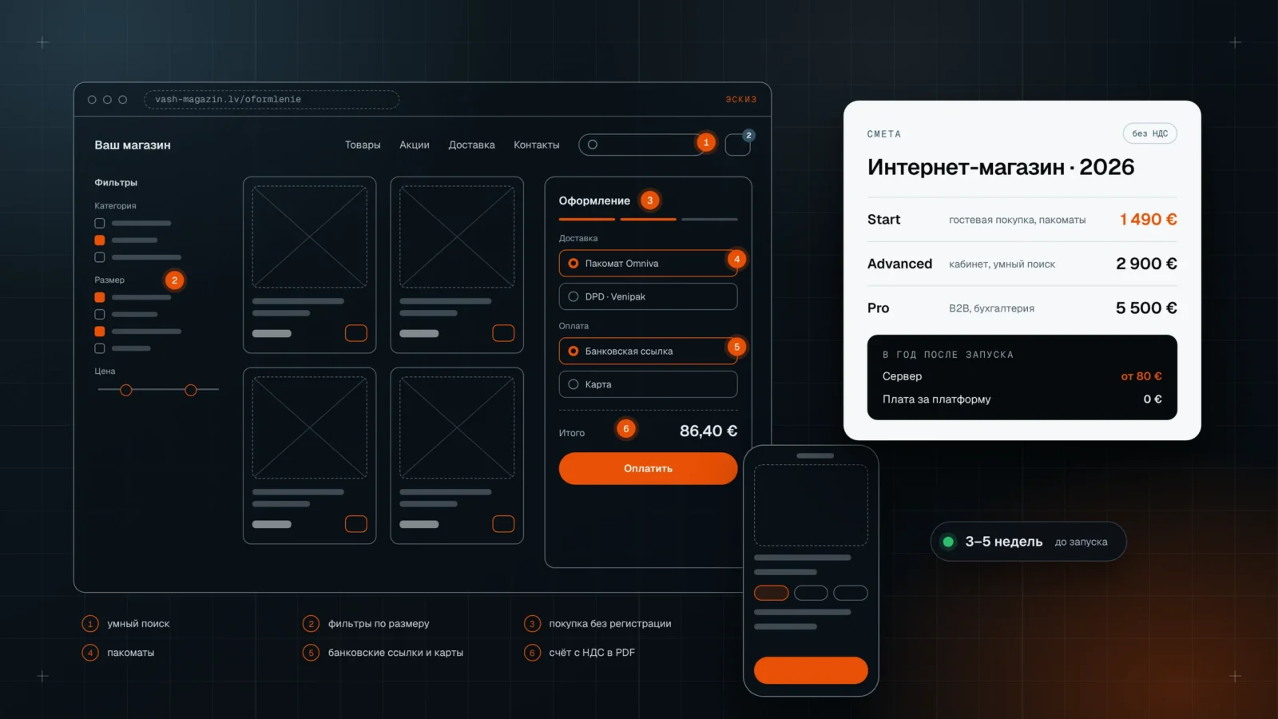Select DPD · Venipak delivery option
This screenshot has width=1278, height=719.
pos(648,296)
